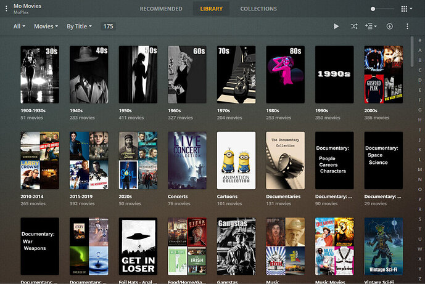Open the Vintage Sci-Fi poster
This screenshot has width=425, height=284.
point(384,246)
